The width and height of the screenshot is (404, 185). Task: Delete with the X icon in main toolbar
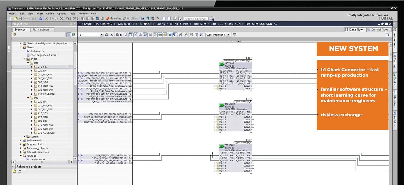pyautogui.click(x=61, y=18)
